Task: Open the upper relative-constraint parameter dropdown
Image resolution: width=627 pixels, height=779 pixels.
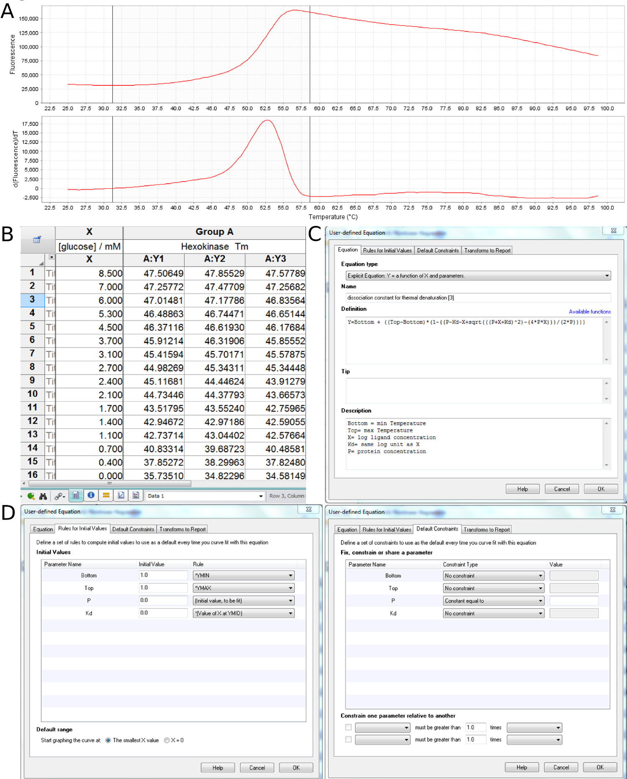Action: click(x=383, y=728)
